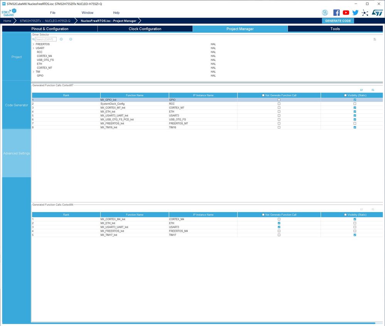This screenshot has height=326, width=385.
Task: Toggle static visibility for MX_FREERTOS_Init in CortexM7
Action: tap(355, 124)
